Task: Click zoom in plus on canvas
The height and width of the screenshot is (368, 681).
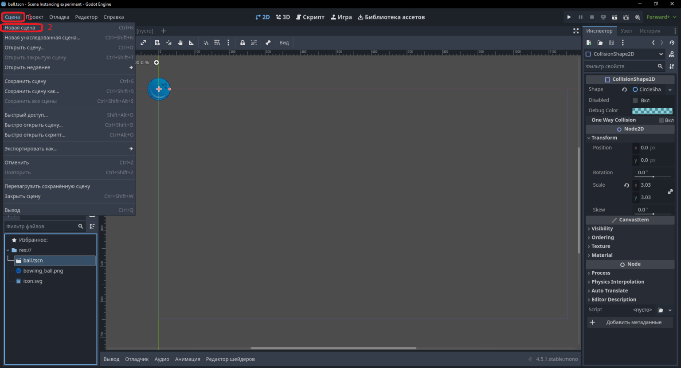Action: (x=156, y=63)
